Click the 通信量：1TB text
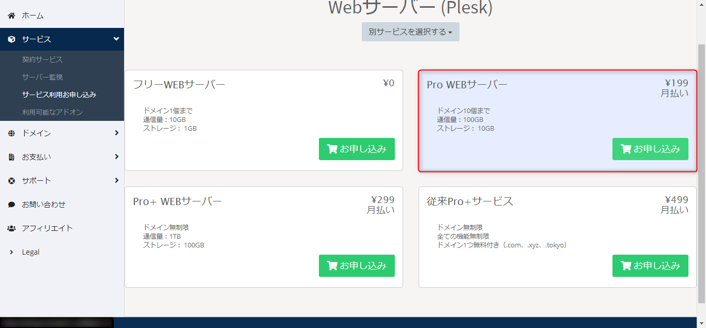This screenshot has width=706, height=328. click(162, 237)
